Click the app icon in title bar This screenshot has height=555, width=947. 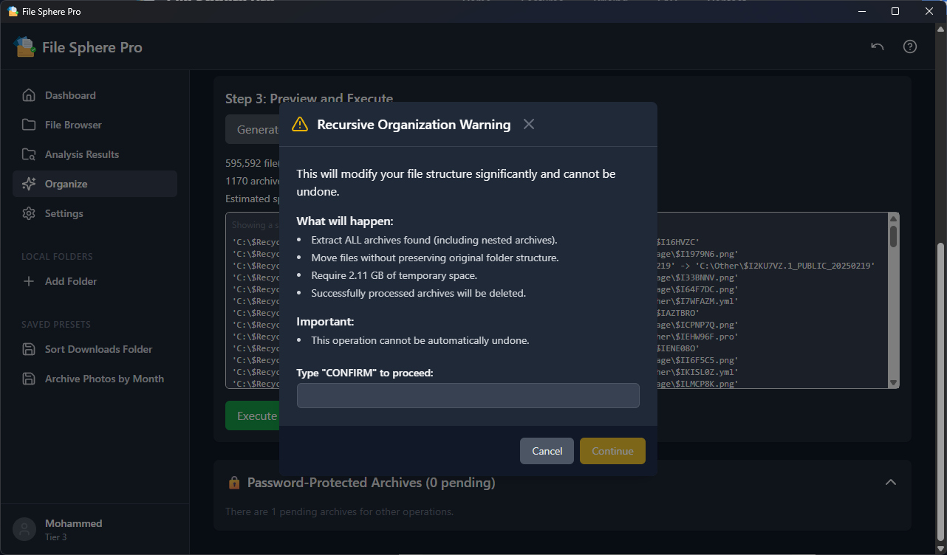(x=13, y=11)
